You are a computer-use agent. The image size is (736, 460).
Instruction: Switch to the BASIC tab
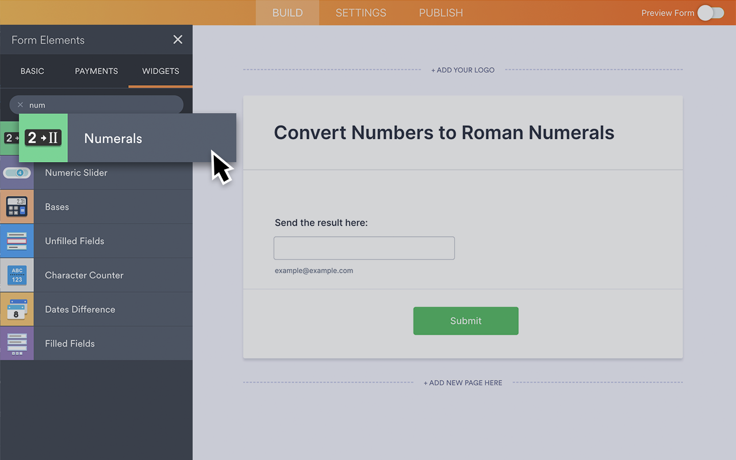(32, 71)
